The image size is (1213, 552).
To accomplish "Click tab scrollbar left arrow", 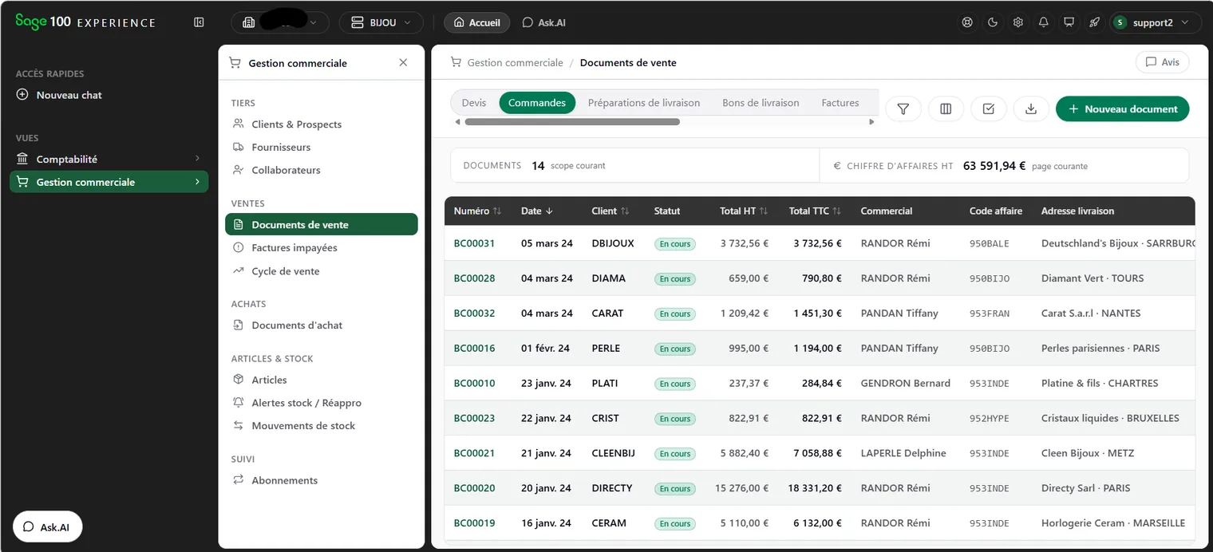I will tap(457, 122).
